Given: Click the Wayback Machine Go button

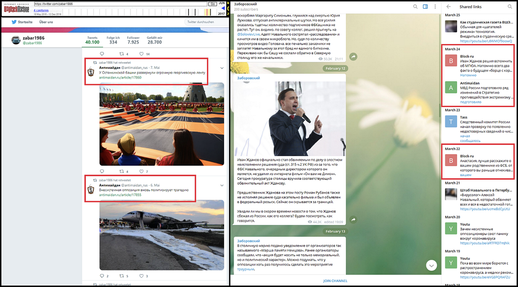Looking at the screenshot, I should pos(212,3).
